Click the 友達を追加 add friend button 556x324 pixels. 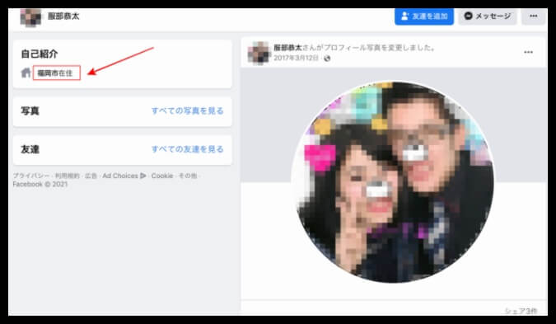click(424, 16)
